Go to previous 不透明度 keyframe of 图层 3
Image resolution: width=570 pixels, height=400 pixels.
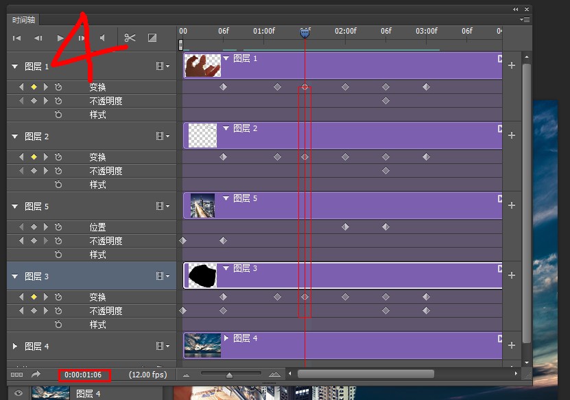(21, 311)
